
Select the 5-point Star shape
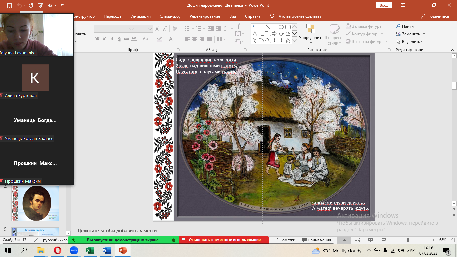coord(288,40)
